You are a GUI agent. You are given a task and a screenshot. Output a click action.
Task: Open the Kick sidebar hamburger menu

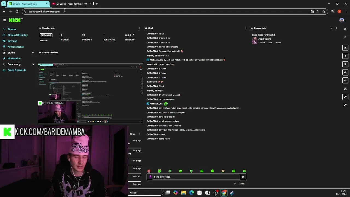click(x=5, y=20)
